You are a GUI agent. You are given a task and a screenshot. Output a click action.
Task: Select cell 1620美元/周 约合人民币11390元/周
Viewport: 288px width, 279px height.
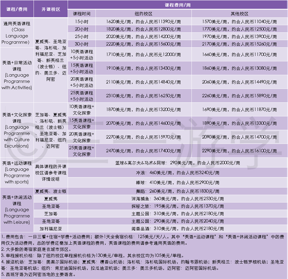pos(144,21)
